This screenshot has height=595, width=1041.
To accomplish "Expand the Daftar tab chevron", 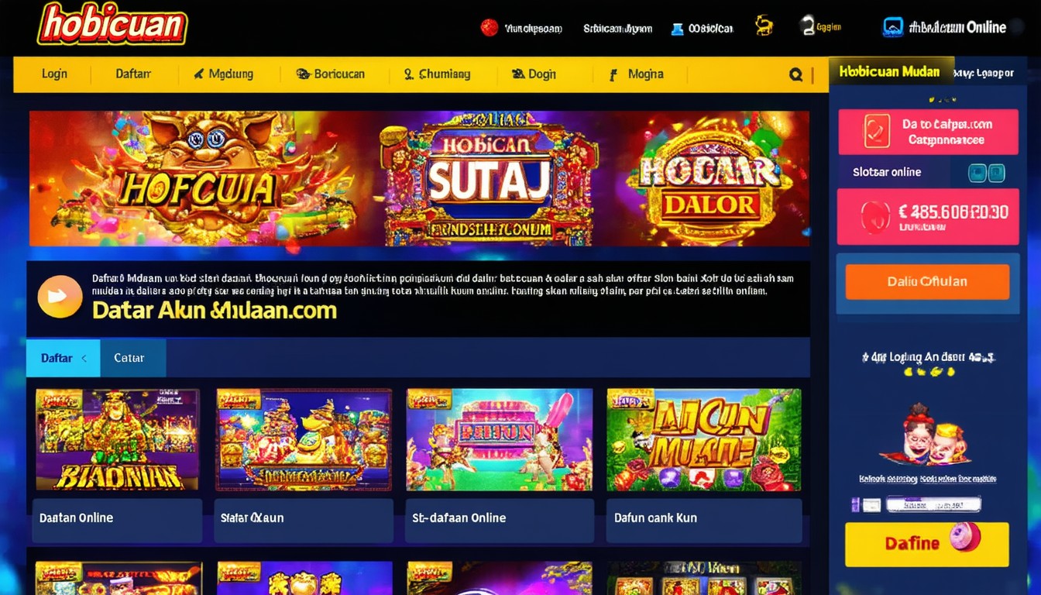I will [84, 358].
